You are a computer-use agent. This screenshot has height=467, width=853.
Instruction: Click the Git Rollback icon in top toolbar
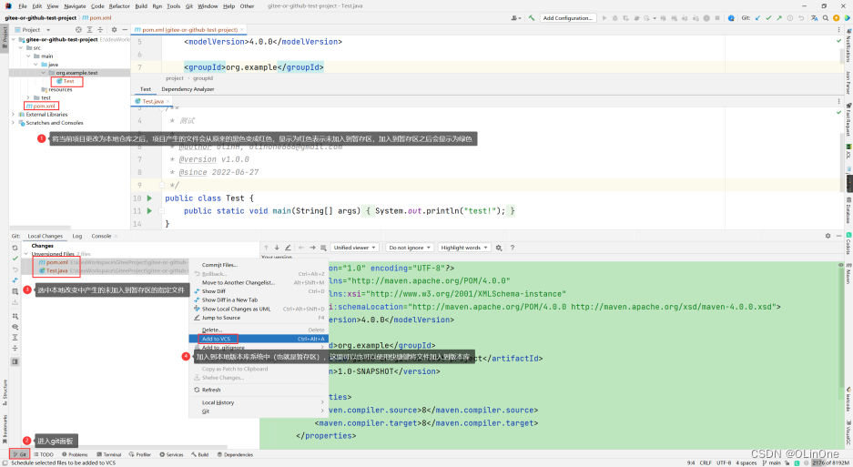pos(801,18)
